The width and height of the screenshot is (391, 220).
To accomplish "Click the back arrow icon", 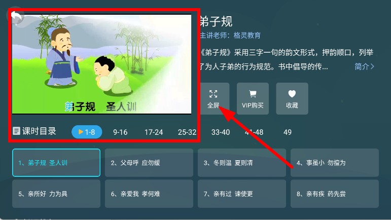I will pyautogui.click(x=16, y=16).
